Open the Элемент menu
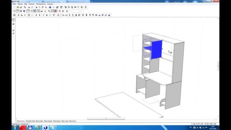This screenshot has height=130, width=231. coord(31,4)
